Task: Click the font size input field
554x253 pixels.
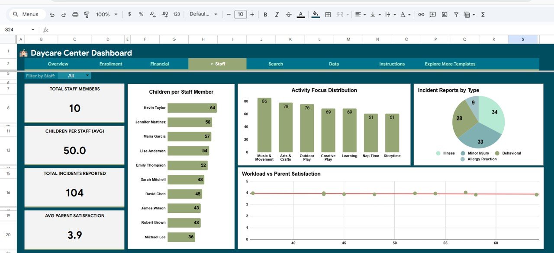Action: 240,15
